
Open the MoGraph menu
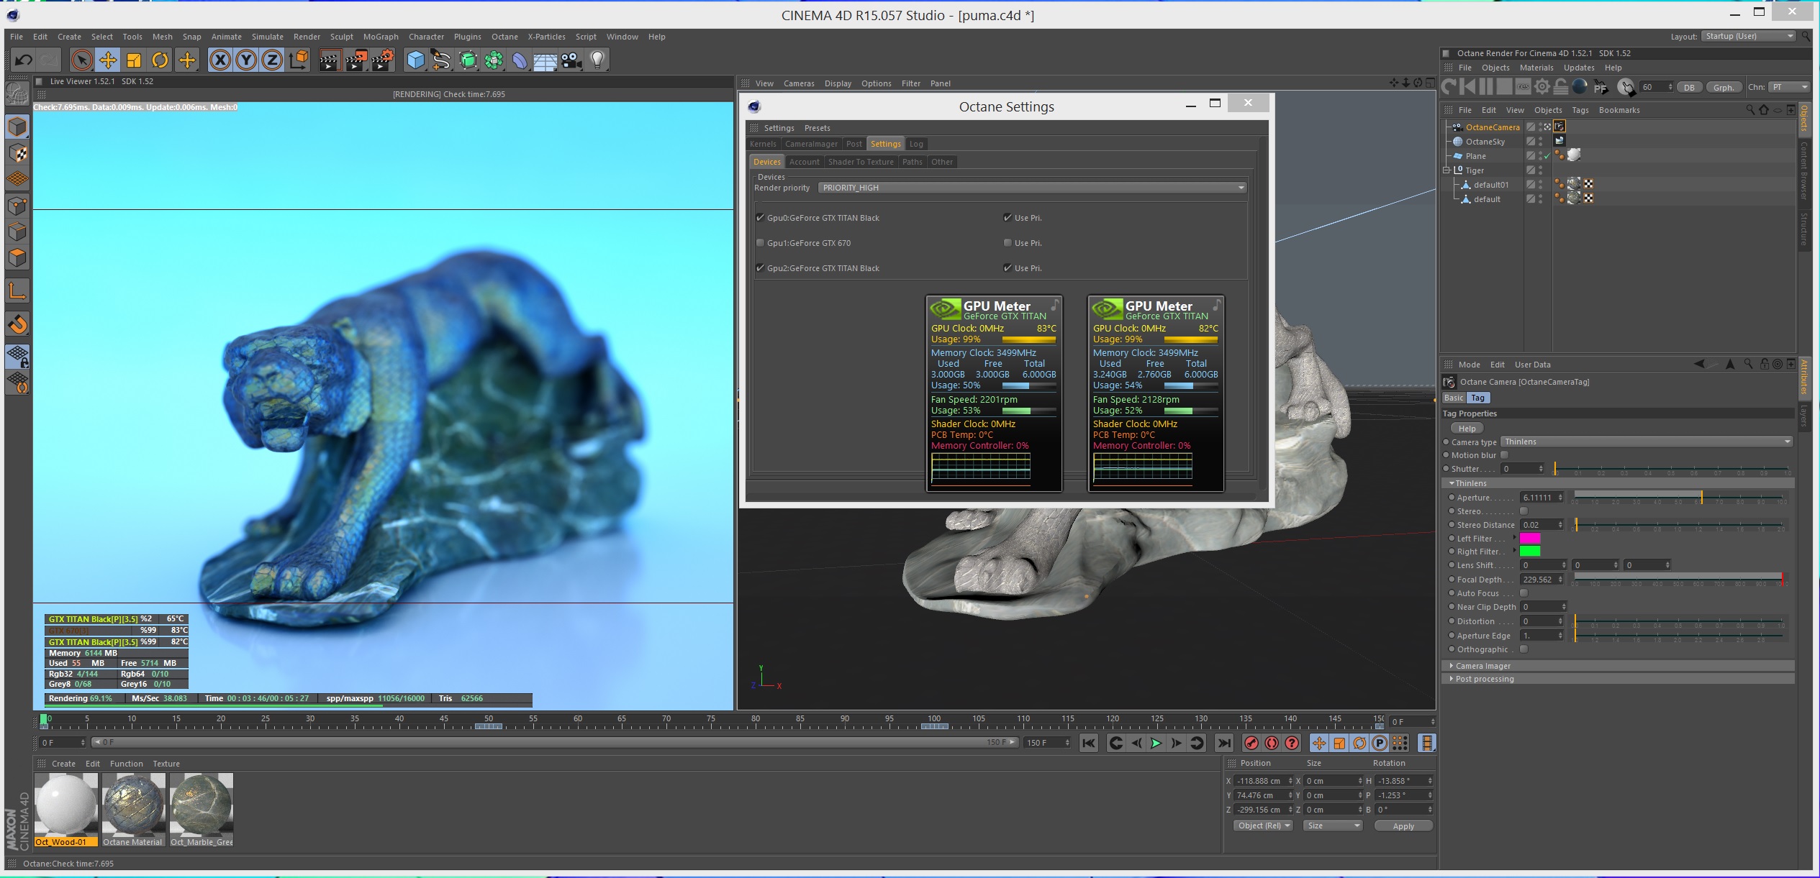(380, 37)
